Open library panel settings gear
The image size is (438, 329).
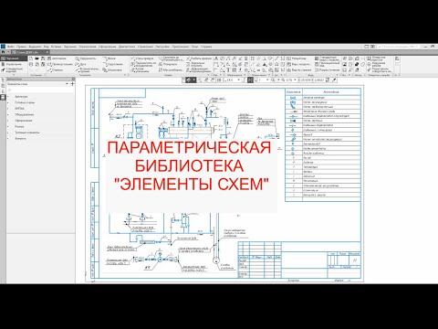73,79
